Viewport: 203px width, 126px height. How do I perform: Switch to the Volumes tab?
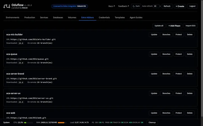click(72, 17)
